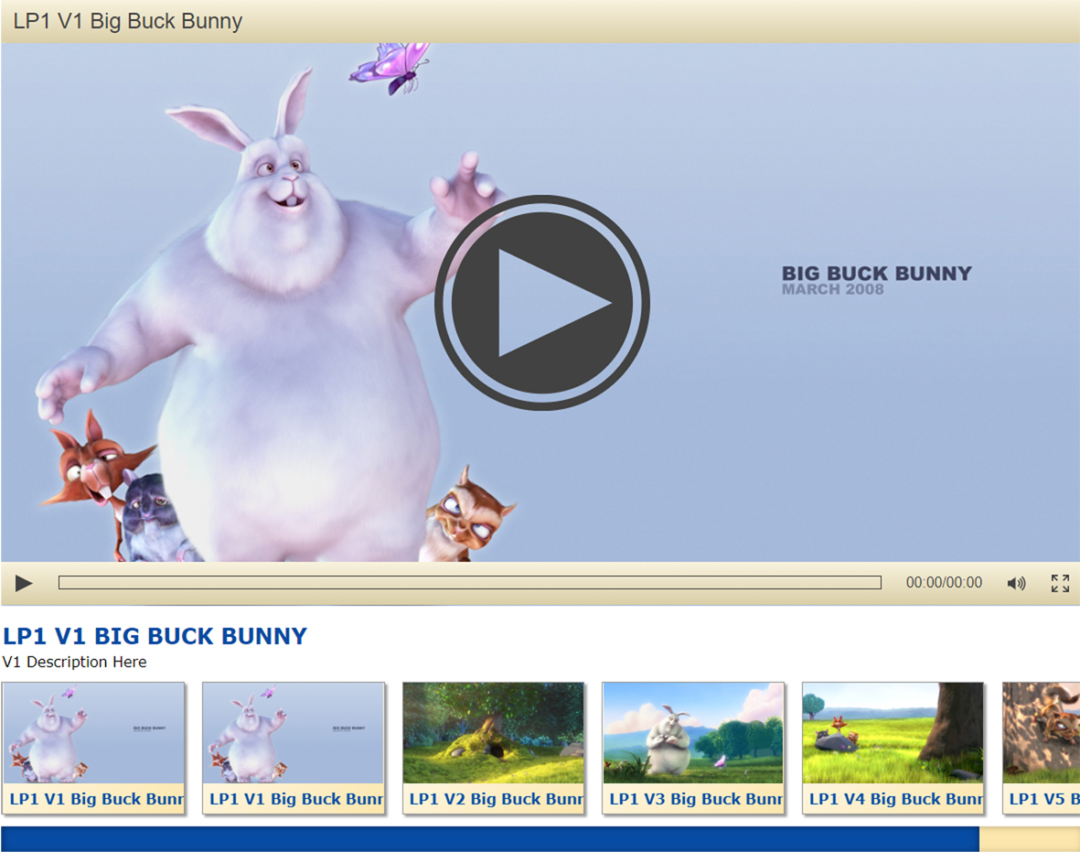
Task: Open the partially visible LP1 V5 thumbnail
Action: point(1042,733)
